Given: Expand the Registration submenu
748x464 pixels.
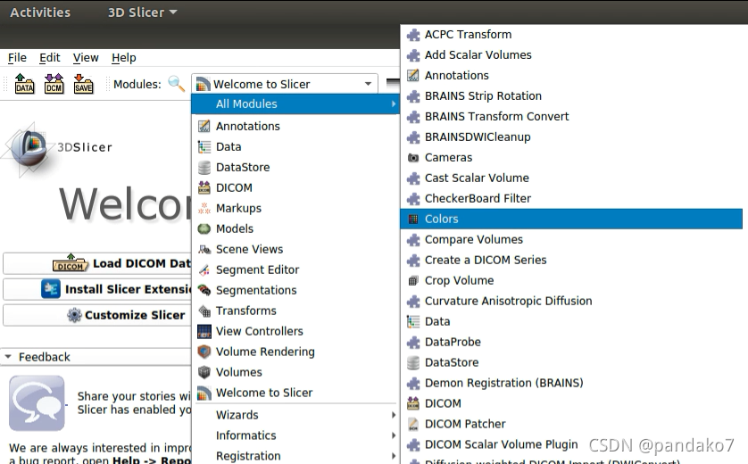Looking at the screenshot, I should (295, 456).
